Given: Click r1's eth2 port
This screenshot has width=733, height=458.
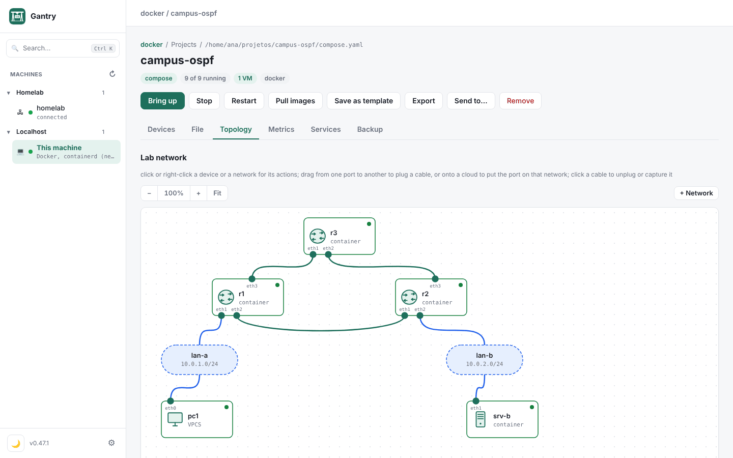Looking at the screenshot, I should [237, 316].
